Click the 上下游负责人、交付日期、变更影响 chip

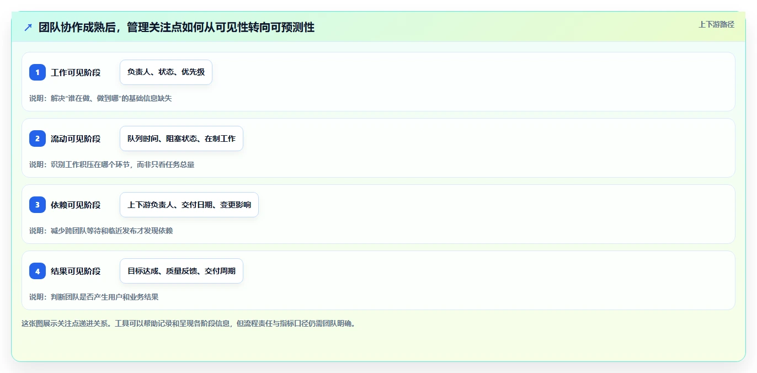189,205
